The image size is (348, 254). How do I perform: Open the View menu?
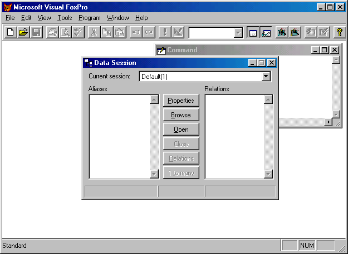[x=44, y=18]
